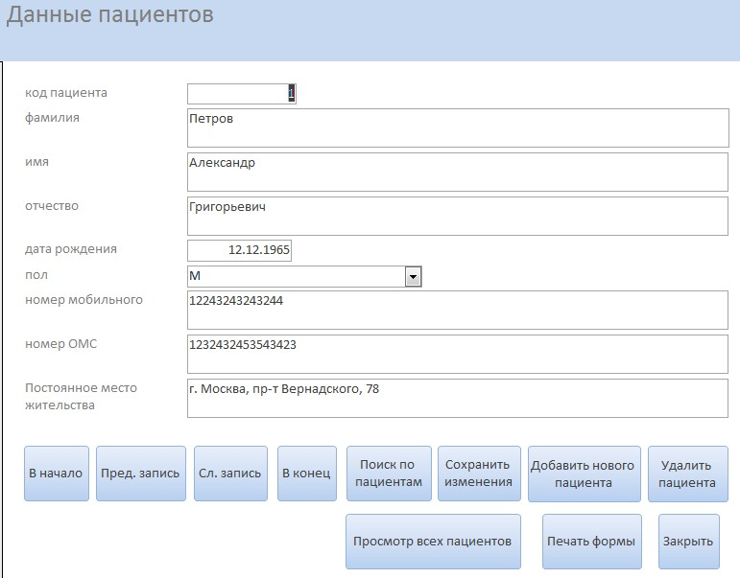Click the фамилия field containing Петров
Viewport: 740px width, 578px height.
pyautogui.click(x=458, y=127)
